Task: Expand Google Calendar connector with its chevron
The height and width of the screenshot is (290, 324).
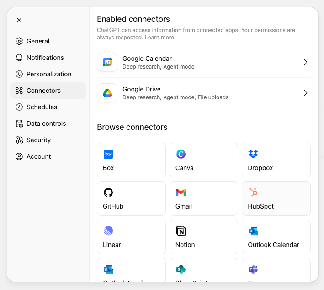Action: tap(306, 62)
